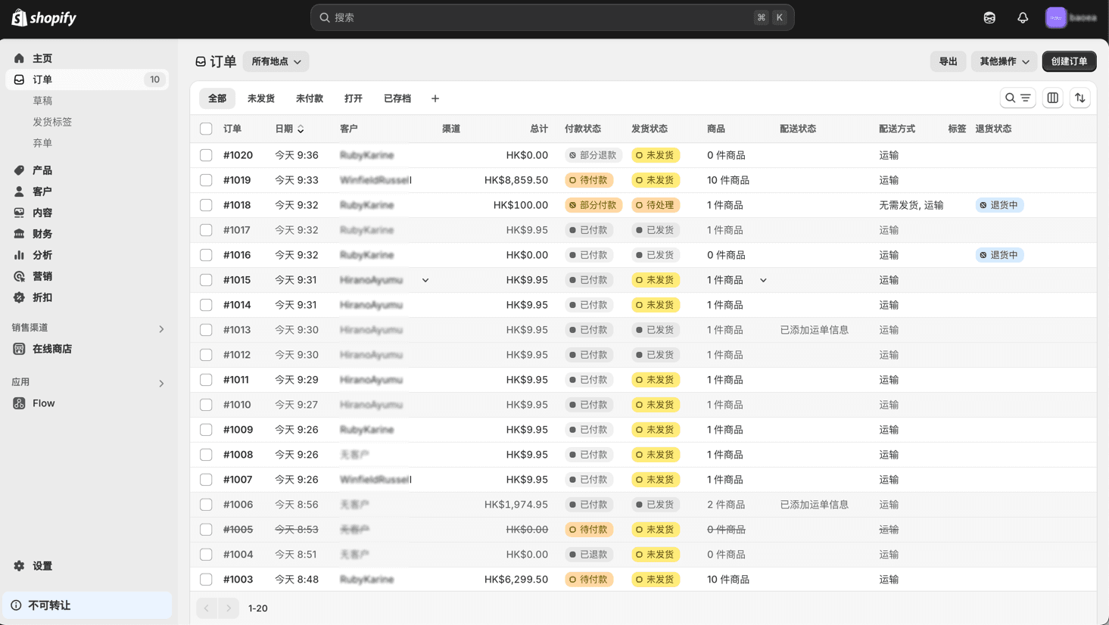
Task: Sort by 日期 column header
Action: coord(289,129)
